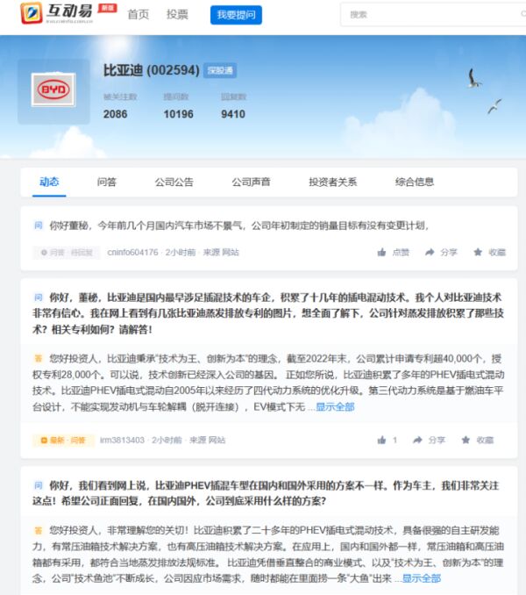Open 投票 in top navigation
This screenshot has width=526, height=595.
click(x=177, y=14)
